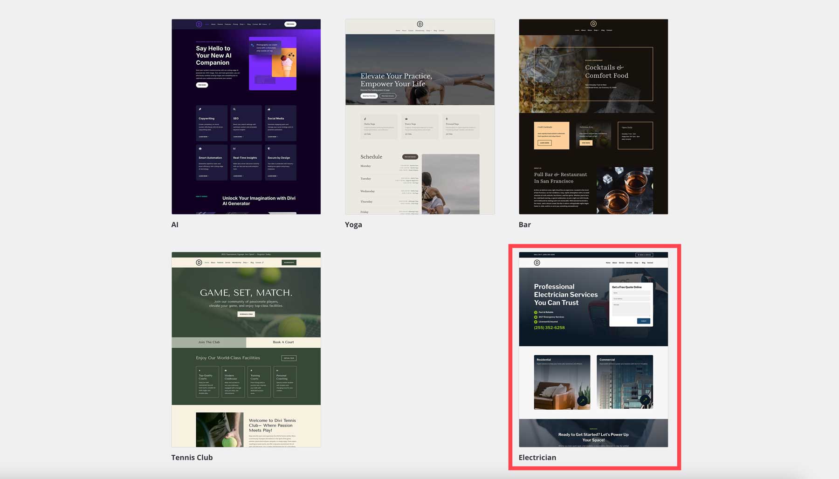Click the BOOK A SERVICE button in the top bar
839x479 pixels.
644,255
